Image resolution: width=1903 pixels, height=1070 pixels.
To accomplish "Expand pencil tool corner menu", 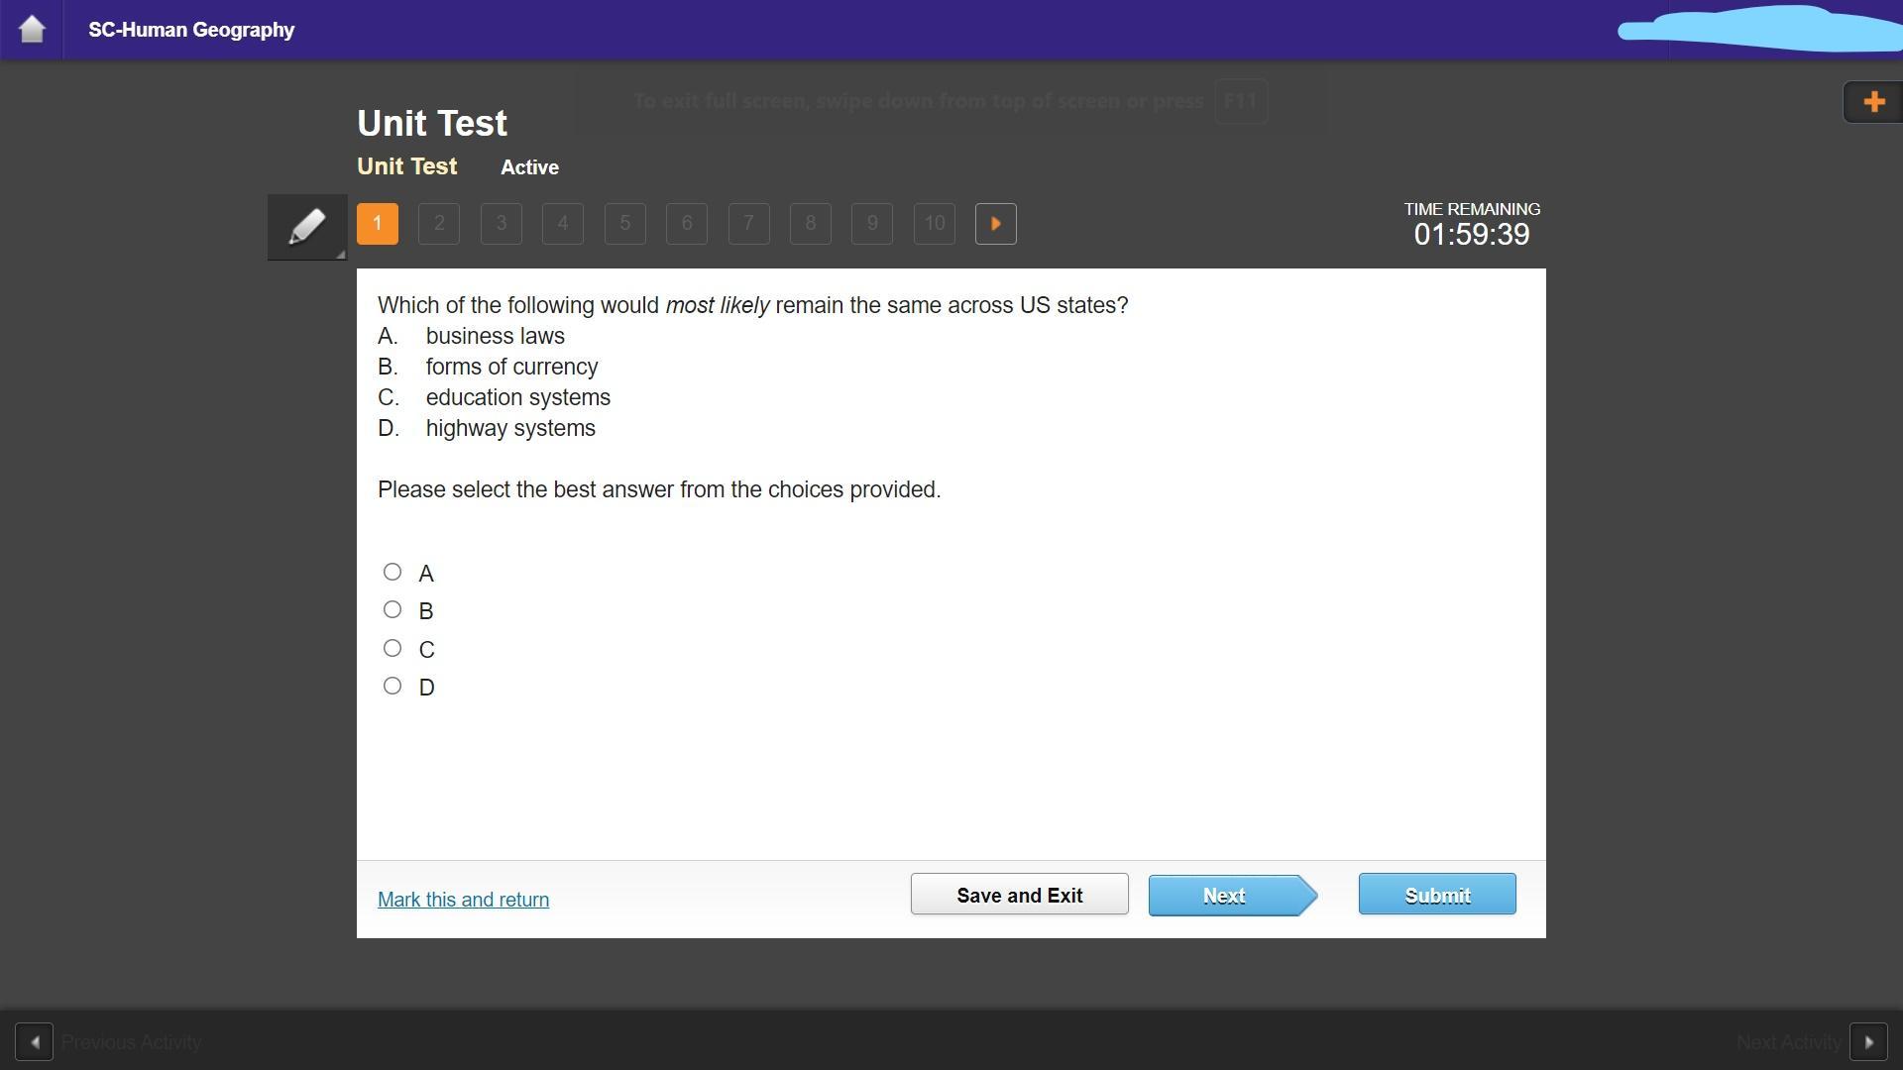I will tap(340, 255).
